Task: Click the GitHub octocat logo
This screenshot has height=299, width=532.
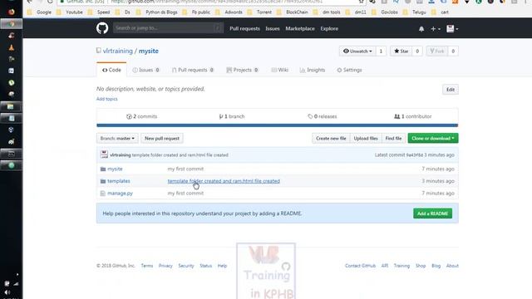Action: tap(102, 28)
